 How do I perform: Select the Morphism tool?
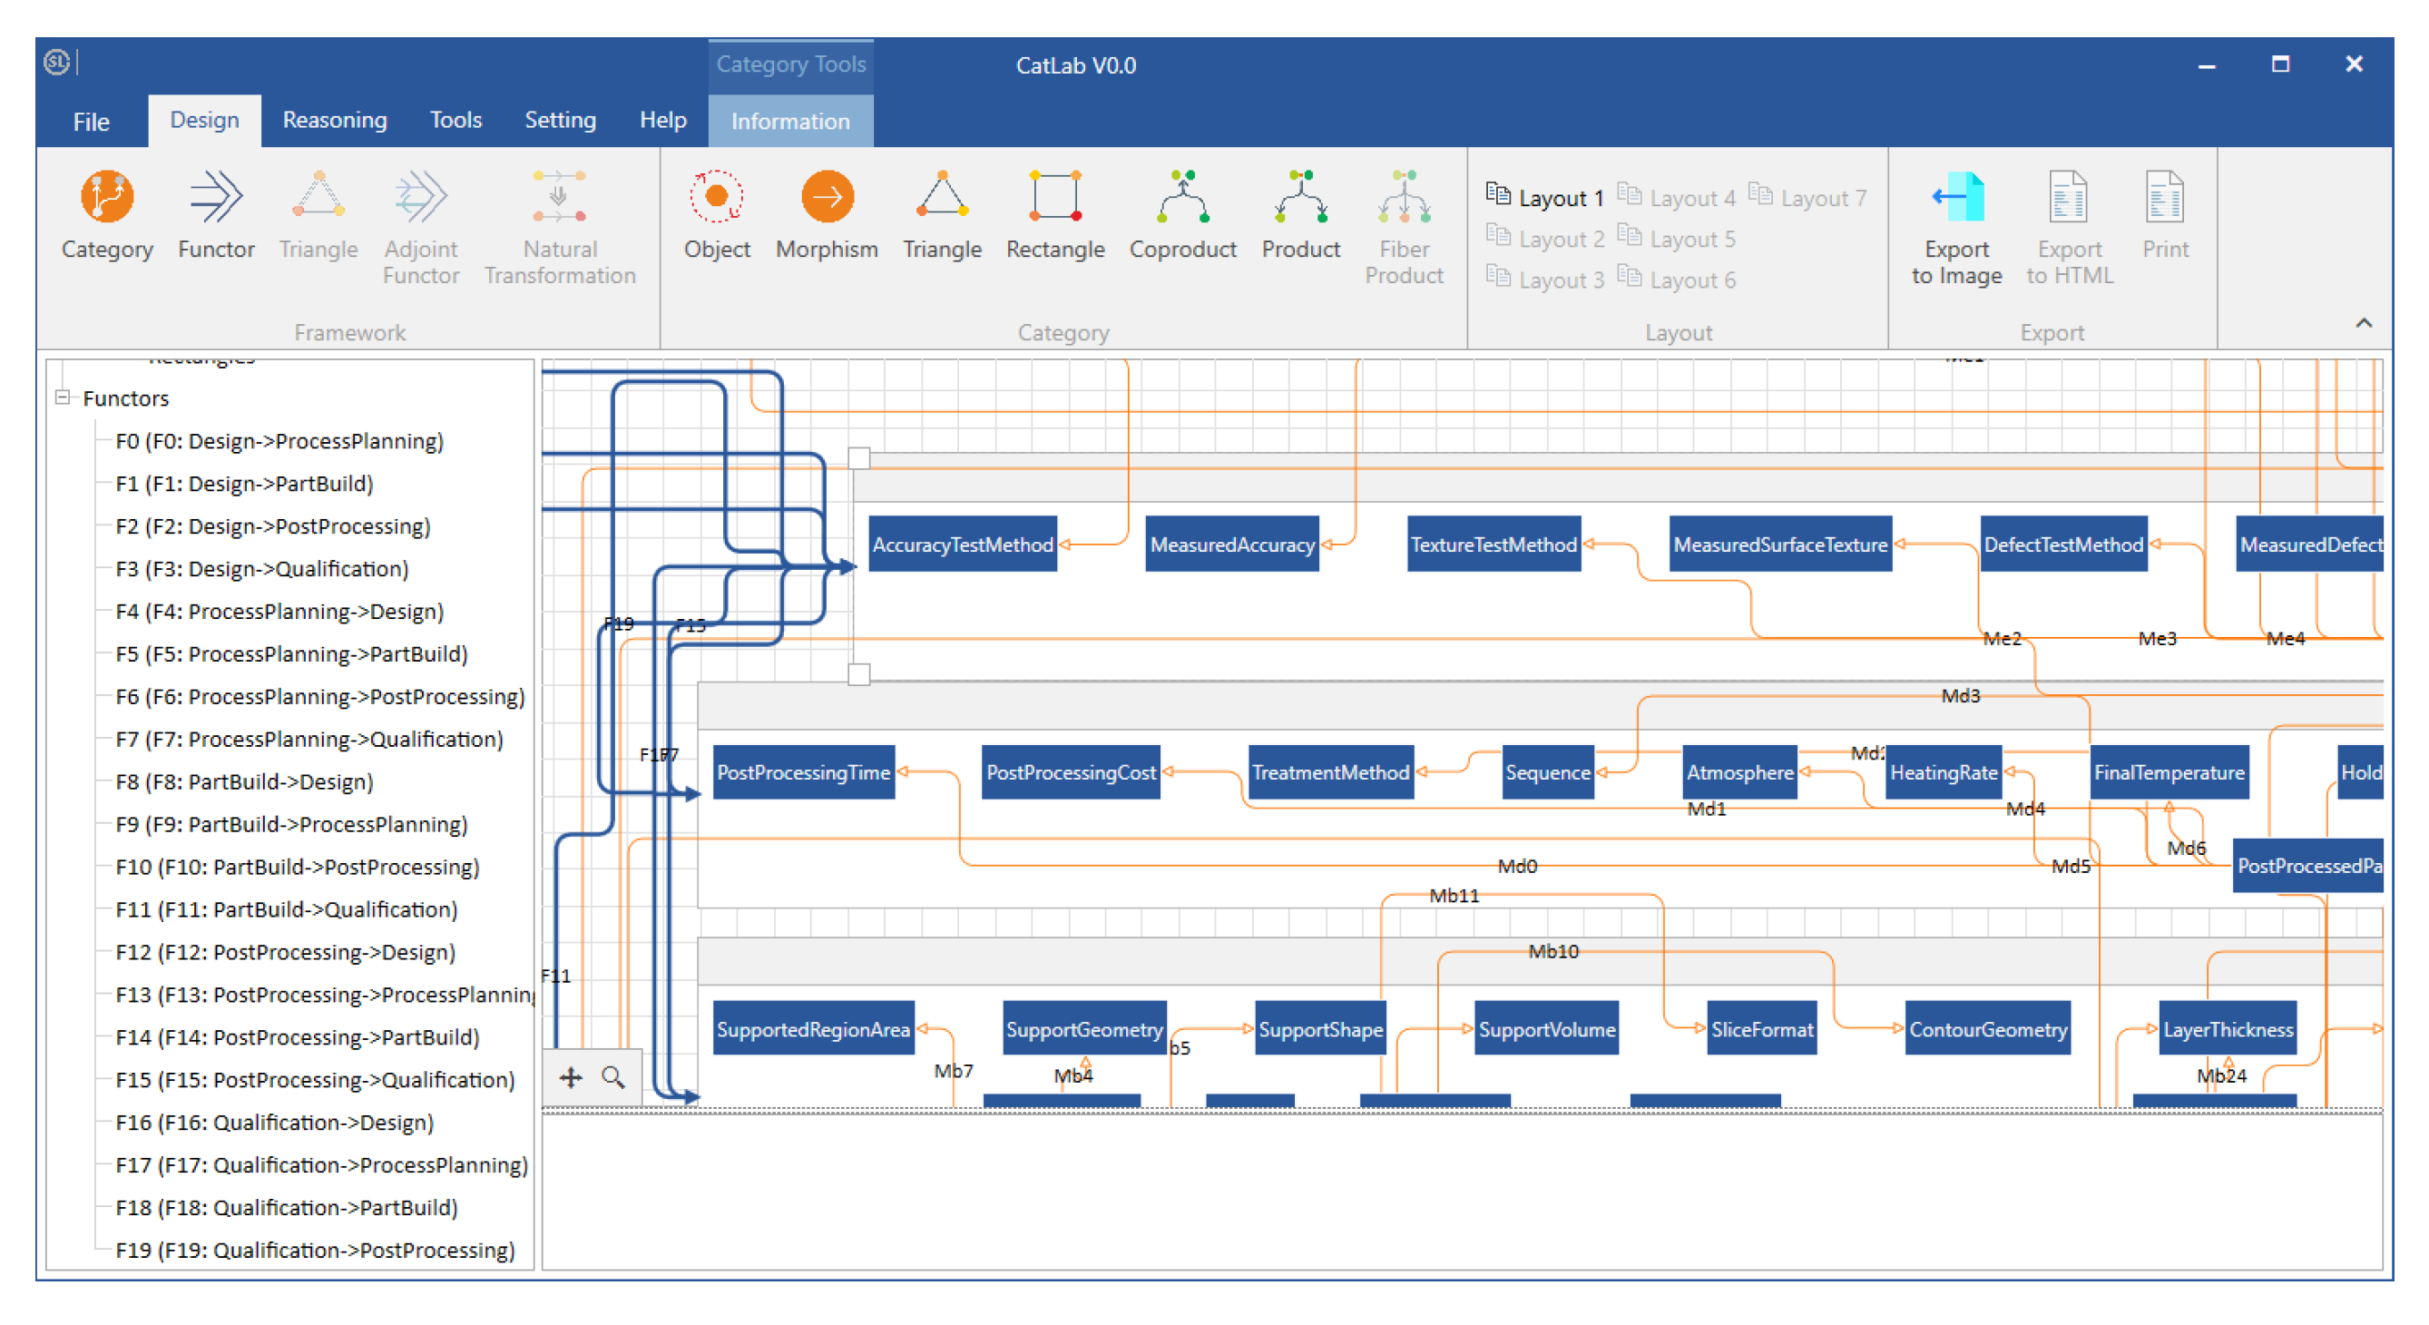pos(827,198)
